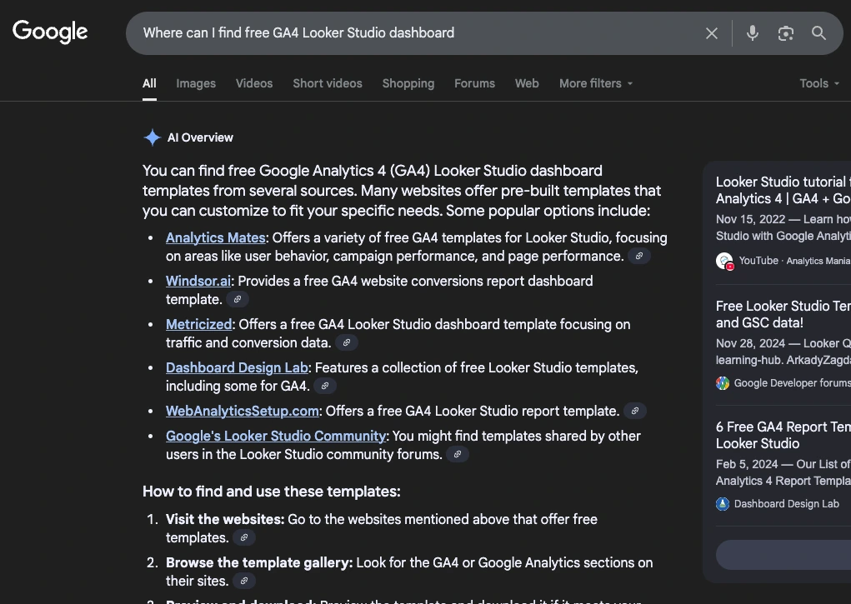Switch to the Shopping tab
The width and height of the screenshot is (851, 604).
click(408, 83)
